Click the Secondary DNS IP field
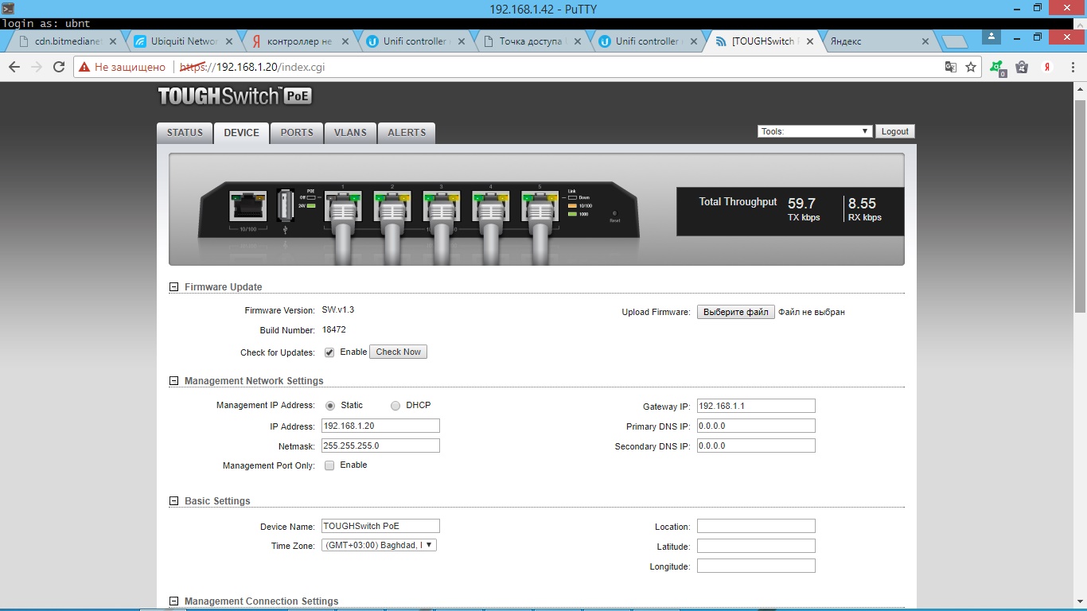Image resolution: width=1087 pixels, height=611 pixels. 756,446
